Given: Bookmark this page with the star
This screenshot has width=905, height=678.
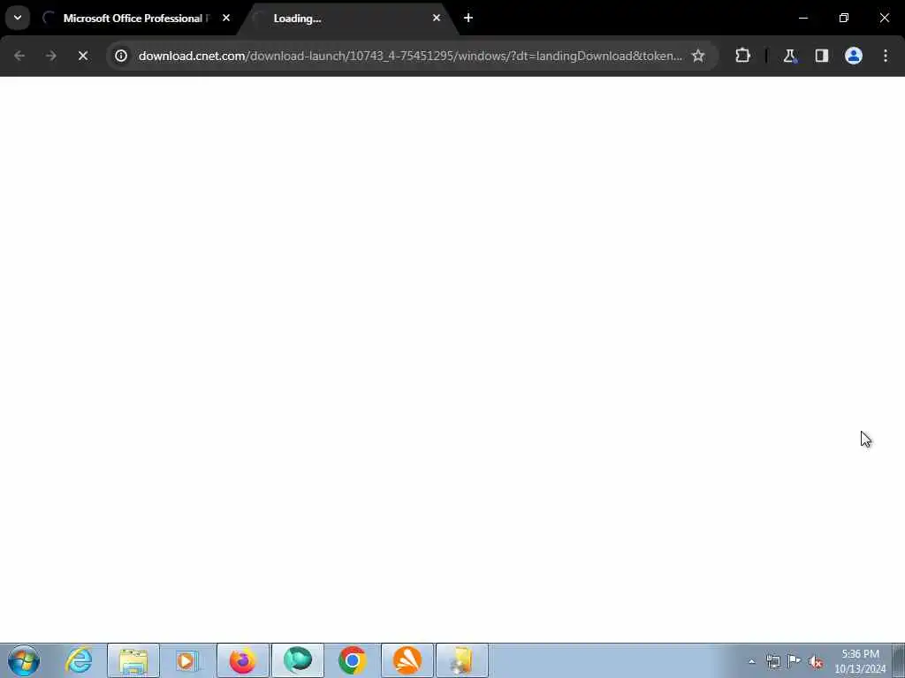Looking at the screenshot, I should 698,56.
